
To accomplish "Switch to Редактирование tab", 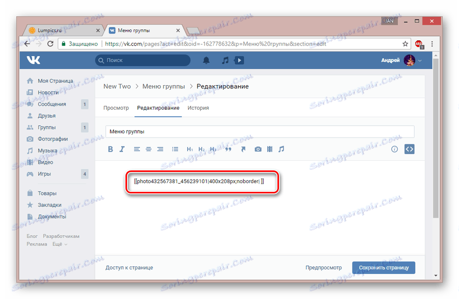I will 158,108.
